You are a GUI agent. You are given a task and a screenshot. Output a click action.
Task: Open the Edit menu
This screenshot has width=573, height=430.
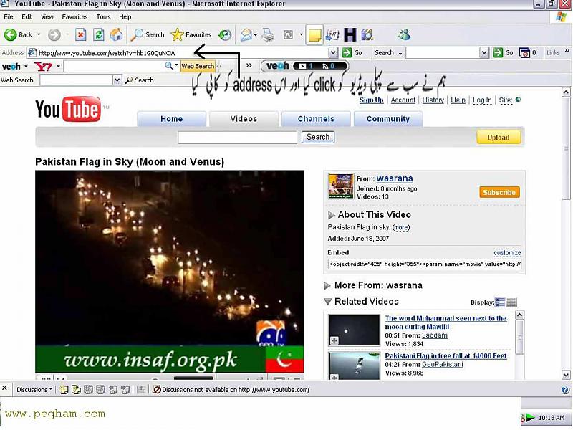click(27, 16)
